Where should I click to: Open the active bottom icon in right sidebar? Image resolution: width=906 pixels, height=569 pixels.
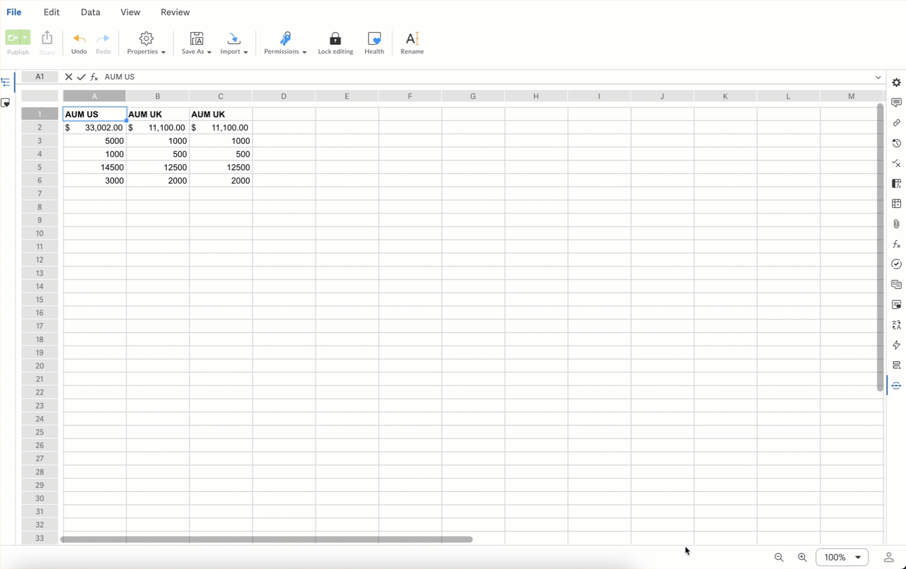897,386
